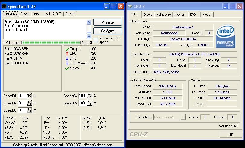245x148 pixels.
Task: Adjust Speed04 with its spinner arrows
Action: point(90,96)
